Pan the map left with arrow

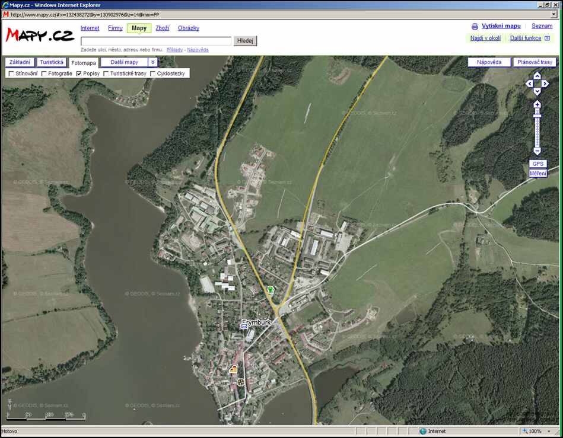tap(529, 84)
